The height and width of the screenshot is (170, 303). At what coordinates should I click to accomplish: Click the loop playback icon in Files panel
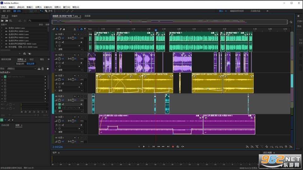pyautogui.click(x=25, y=54)
